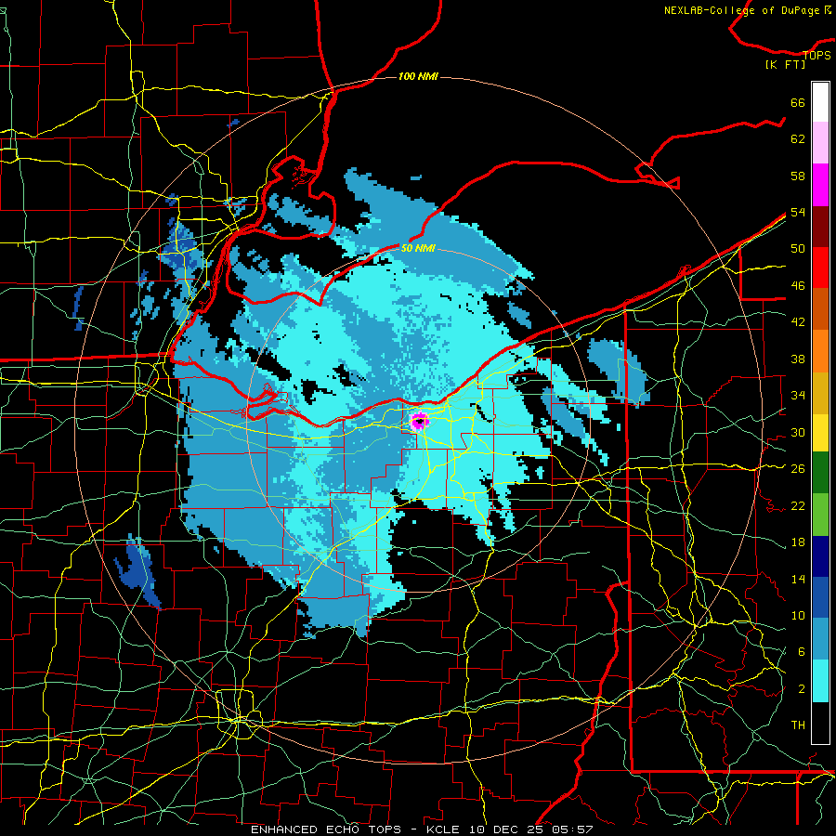Click the dark green 22-26 kft legend swatch
Viewport: 836px width, 836px height.
click(820, 473)
